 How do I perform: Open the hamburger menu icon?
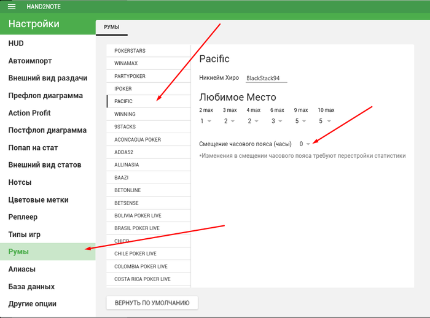pos(12,7)
